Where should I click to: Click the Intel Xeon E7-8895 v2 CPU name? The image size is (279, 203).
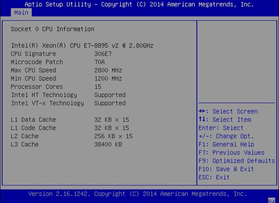(82, 45)
